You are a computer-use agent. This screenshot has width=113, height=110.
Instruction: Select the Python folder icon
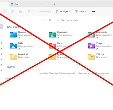[x=52, y=57]
